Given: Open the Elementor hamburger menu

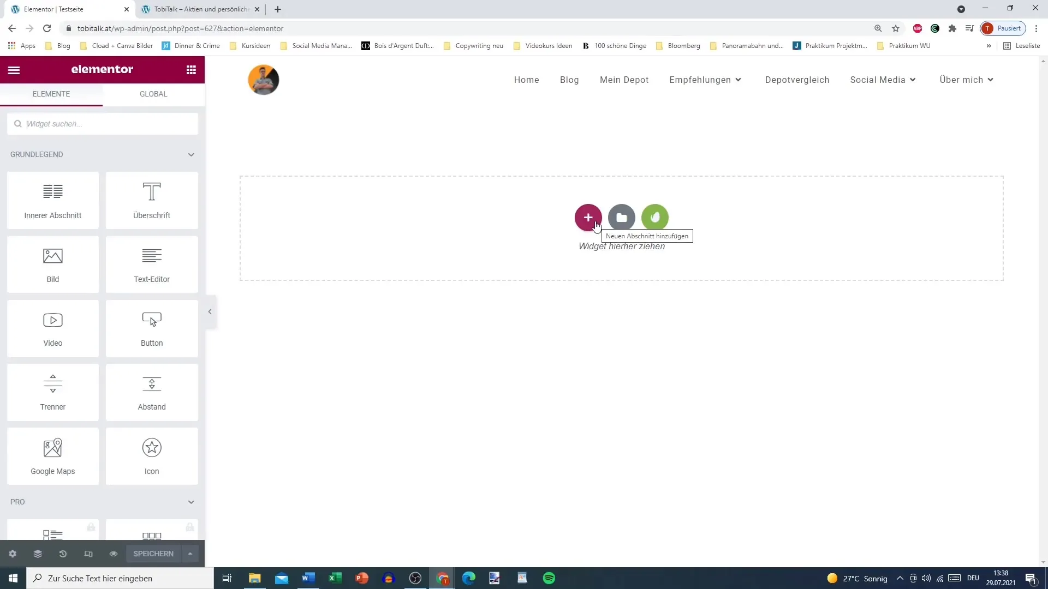Looking at the screenshot, I should pos(14,70).
